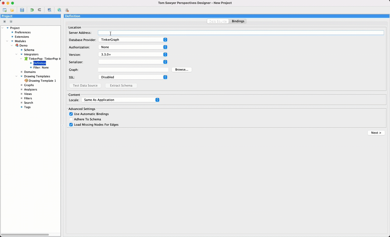Click the collapse-all minus icon in Project panel

coord(11,22)
